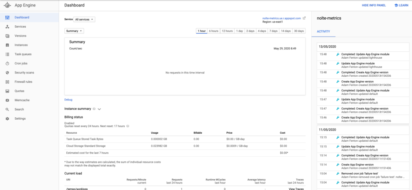Click the Dashboard sidebar icon
The width and height of the screenshot is (412, 190).
(x=7, y=17)
